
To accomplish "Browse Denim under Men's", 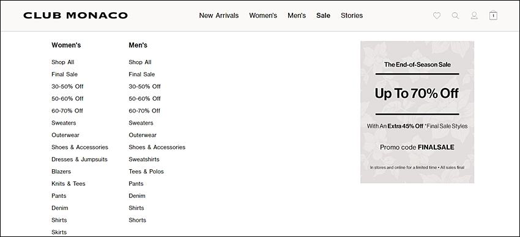I will (137, 196).
